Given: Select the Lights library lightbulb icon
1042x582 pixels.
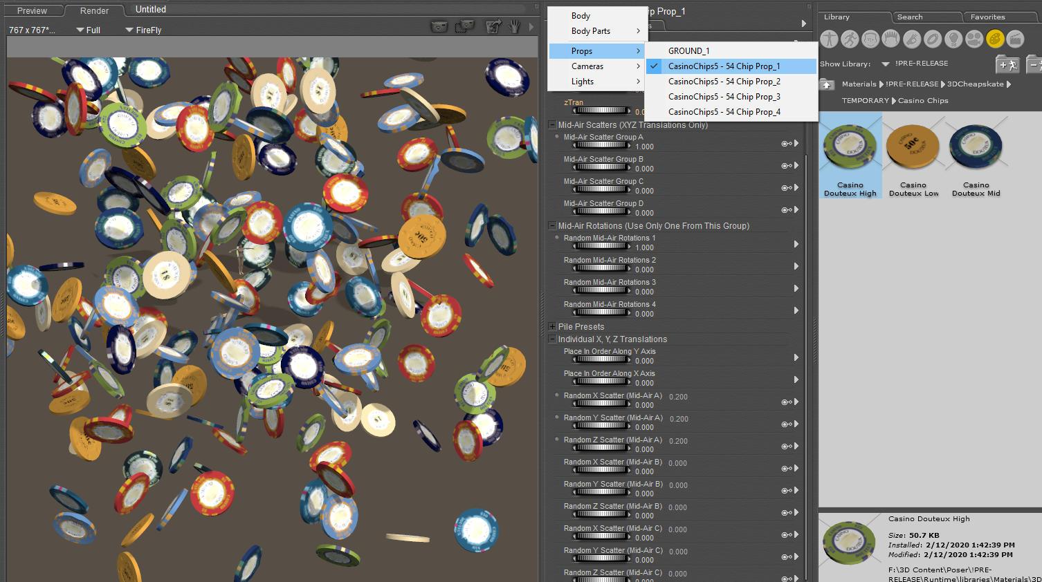Looking at the screenshot, I should (x=953, y=39).
